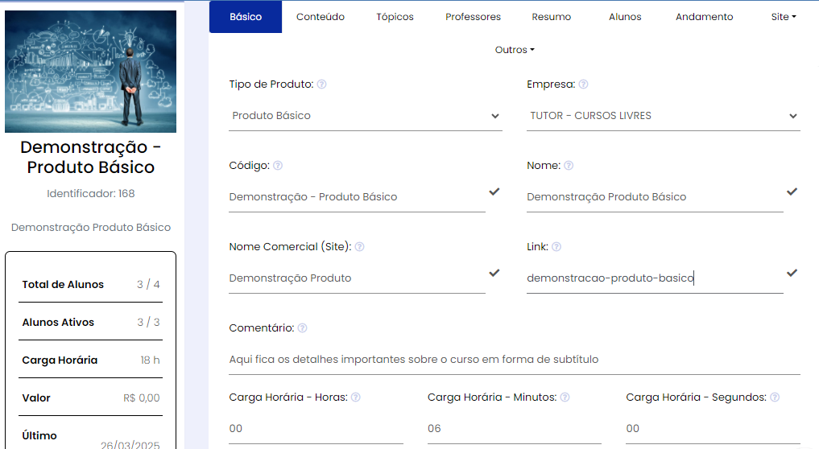
Task: Click the Valor R$ 0,00 row
Action: [90, 398]
